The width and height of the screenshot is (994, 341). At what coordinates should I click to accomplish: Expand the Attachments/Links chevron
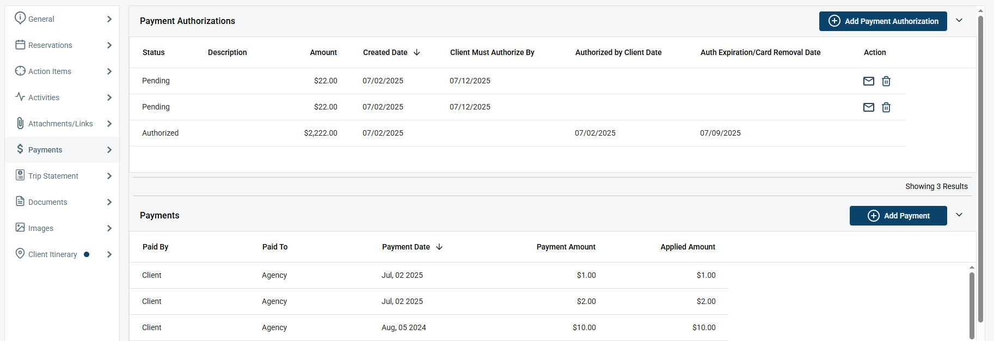pos(109,124)
